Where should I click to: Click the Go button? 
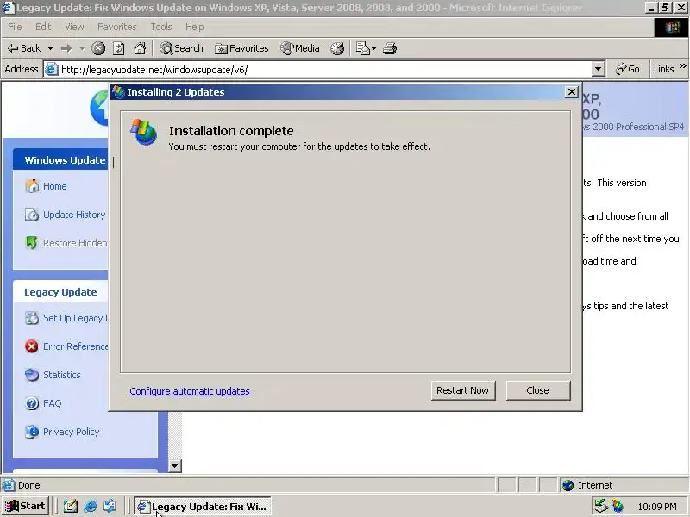coord(628,69)
